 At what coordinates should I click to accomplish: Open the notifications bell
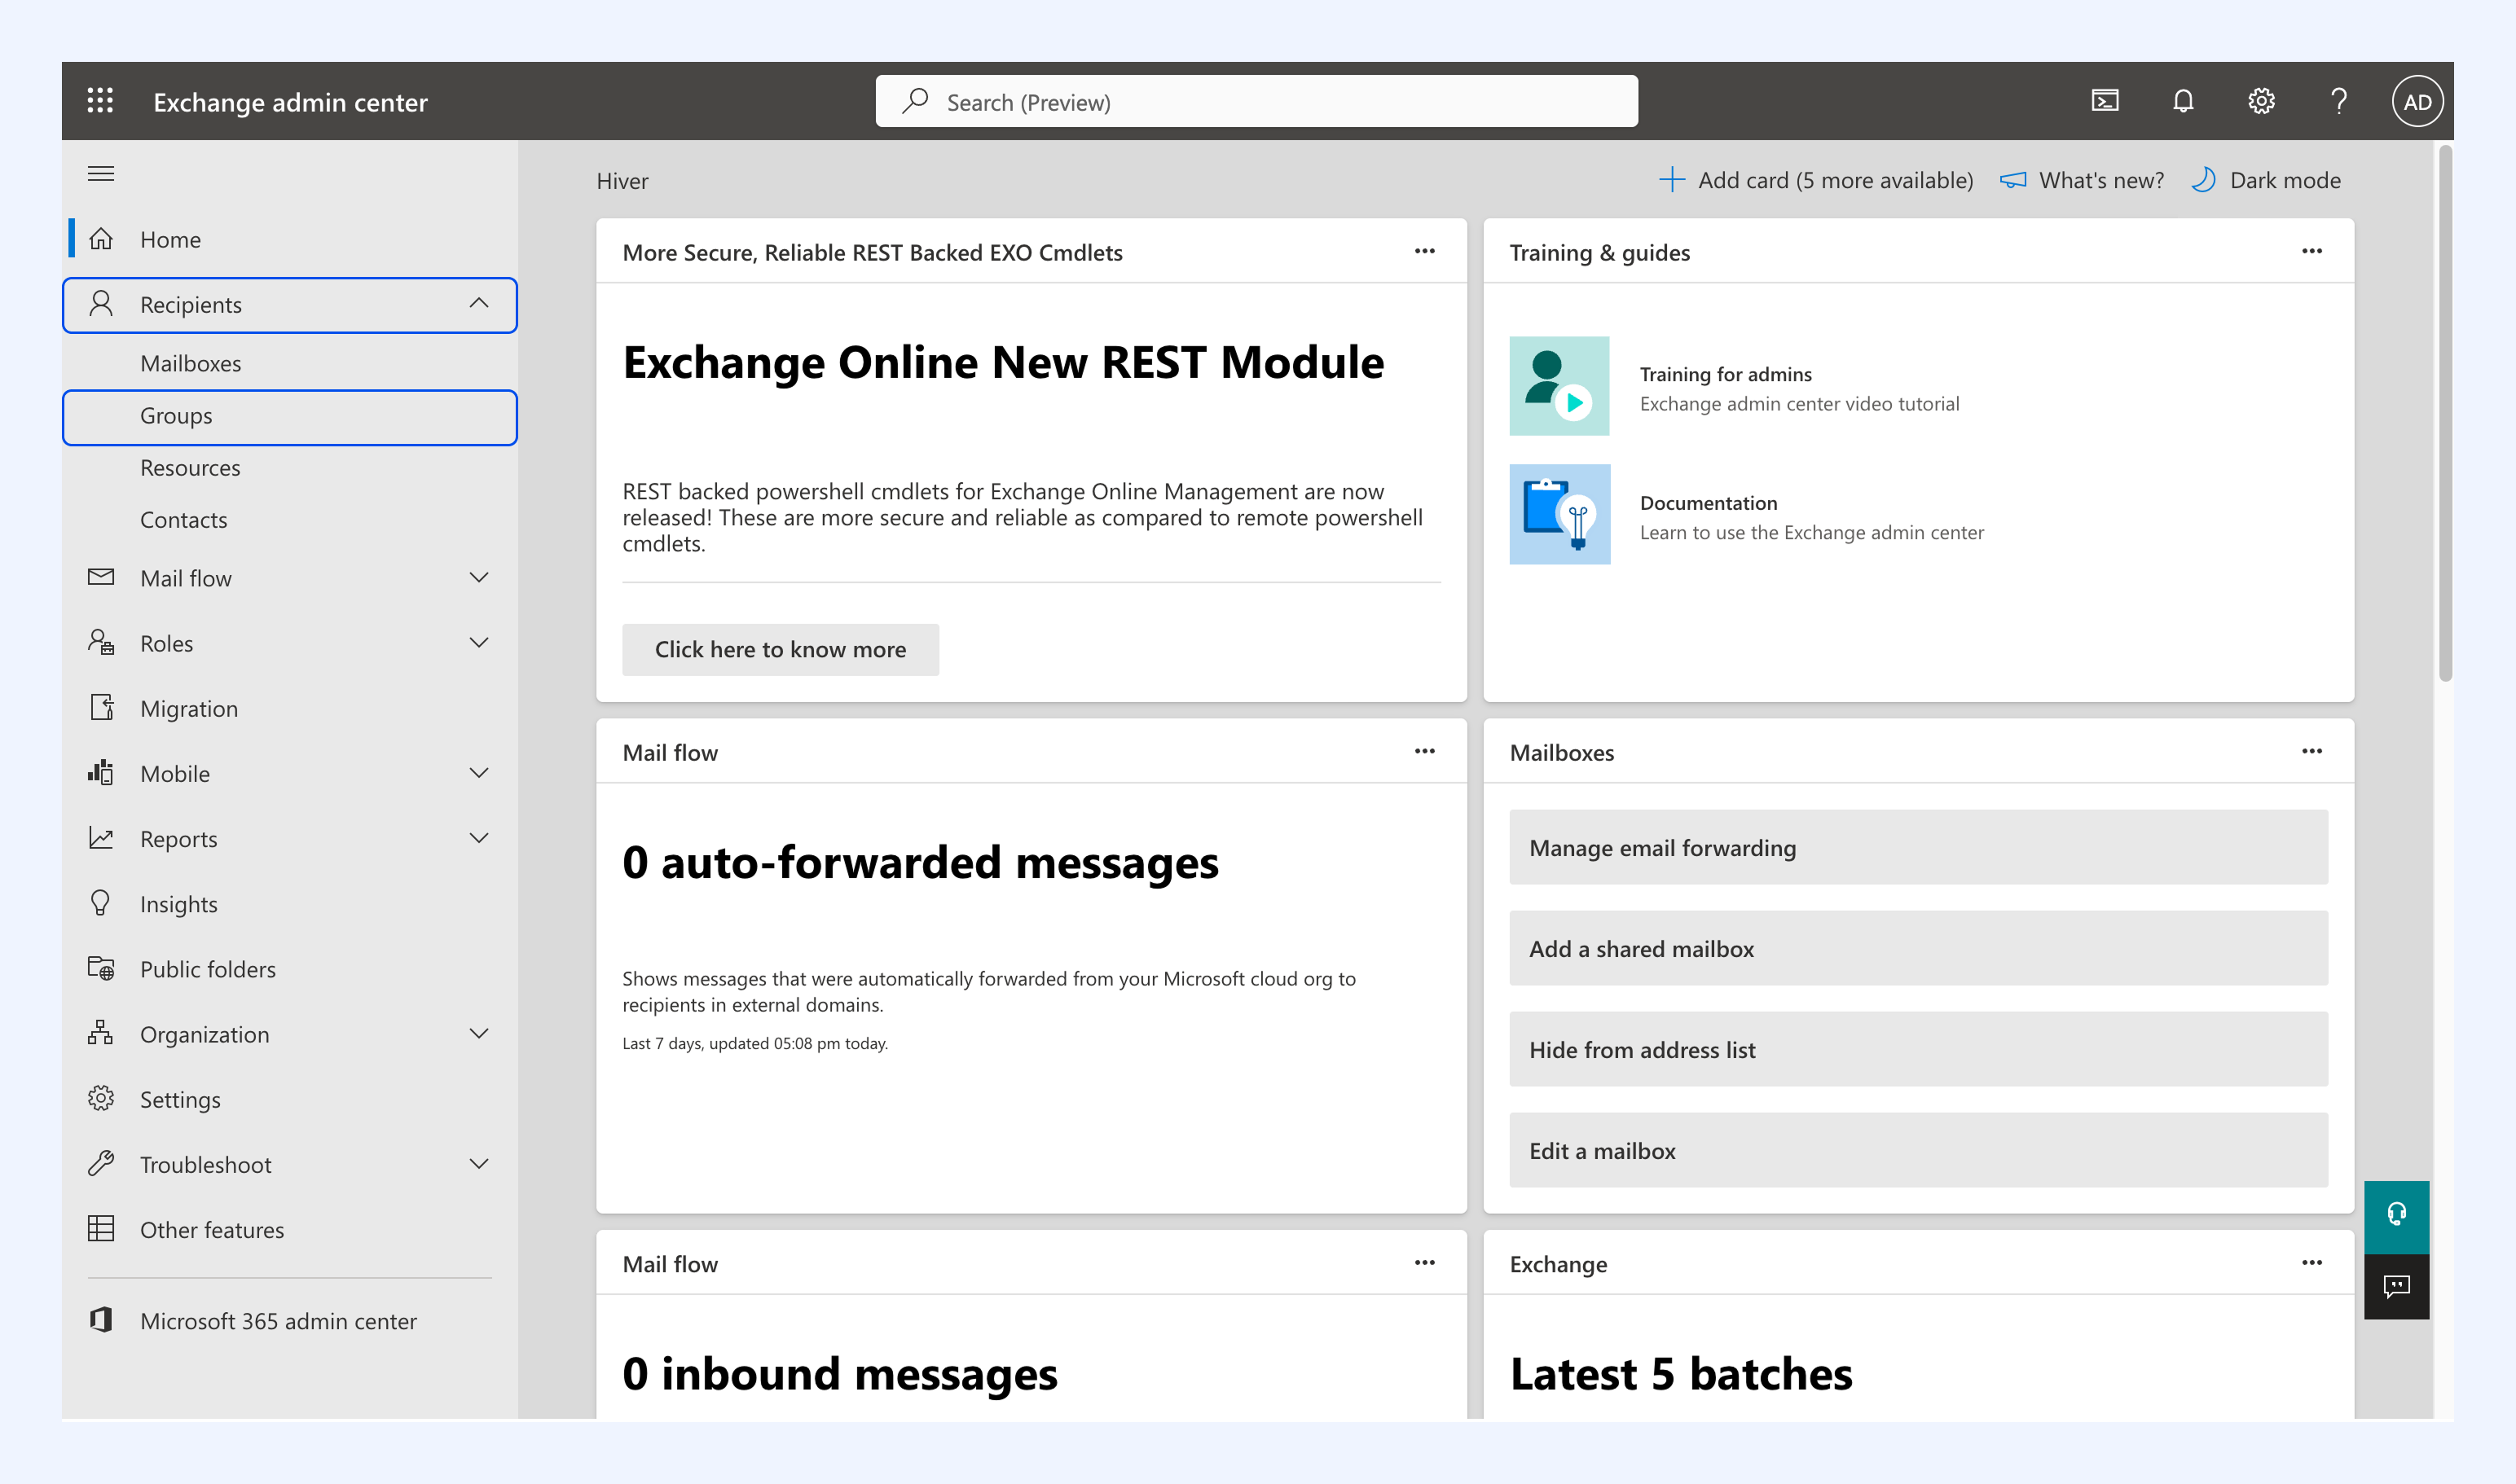point(2183,101)
